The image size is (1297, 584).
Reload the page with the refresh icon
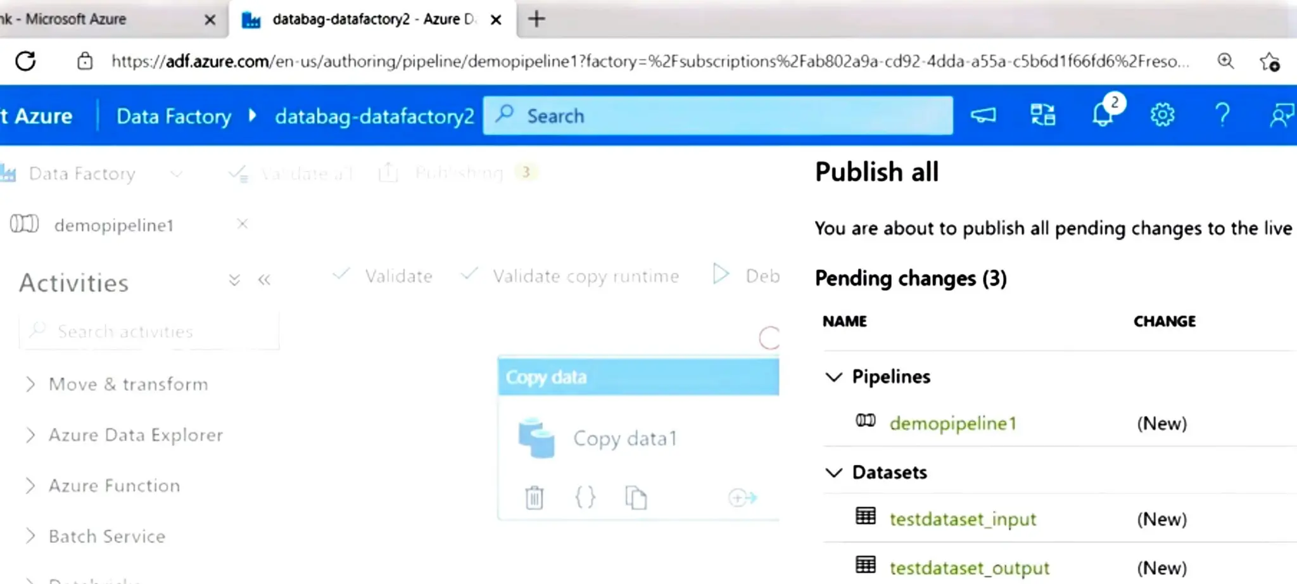pos(26,61)
